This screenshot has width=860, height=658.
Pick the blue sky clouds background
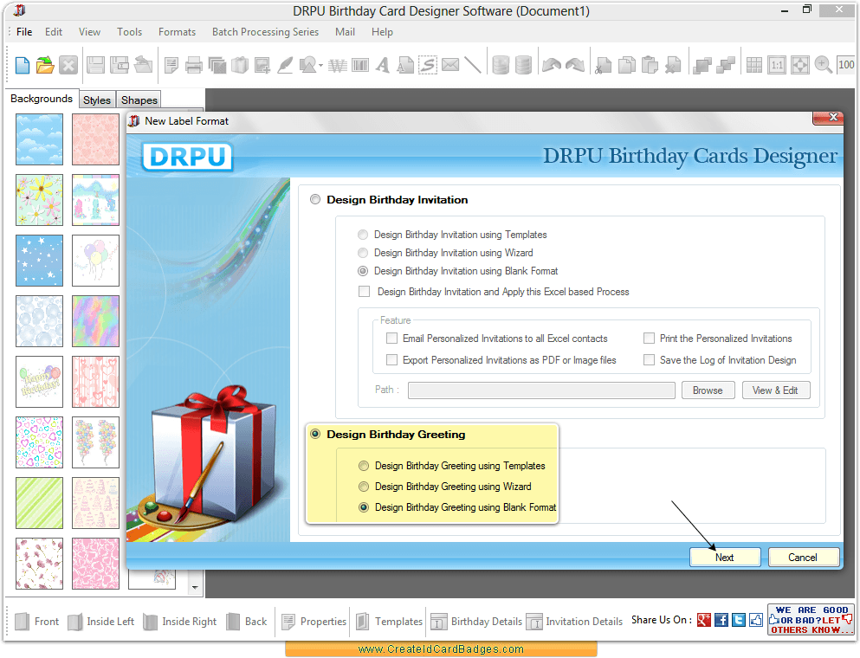[x=40, y=139]
